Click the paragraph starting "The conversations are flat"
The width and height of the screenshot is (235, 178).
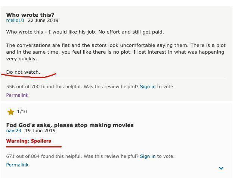[116, 52]
